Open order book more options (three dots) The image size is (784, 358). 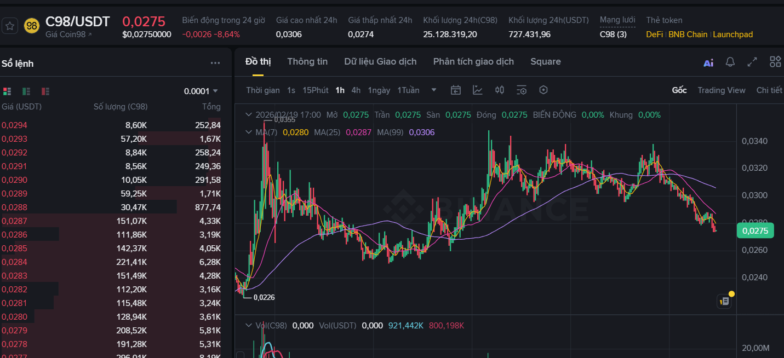(215, 63)
